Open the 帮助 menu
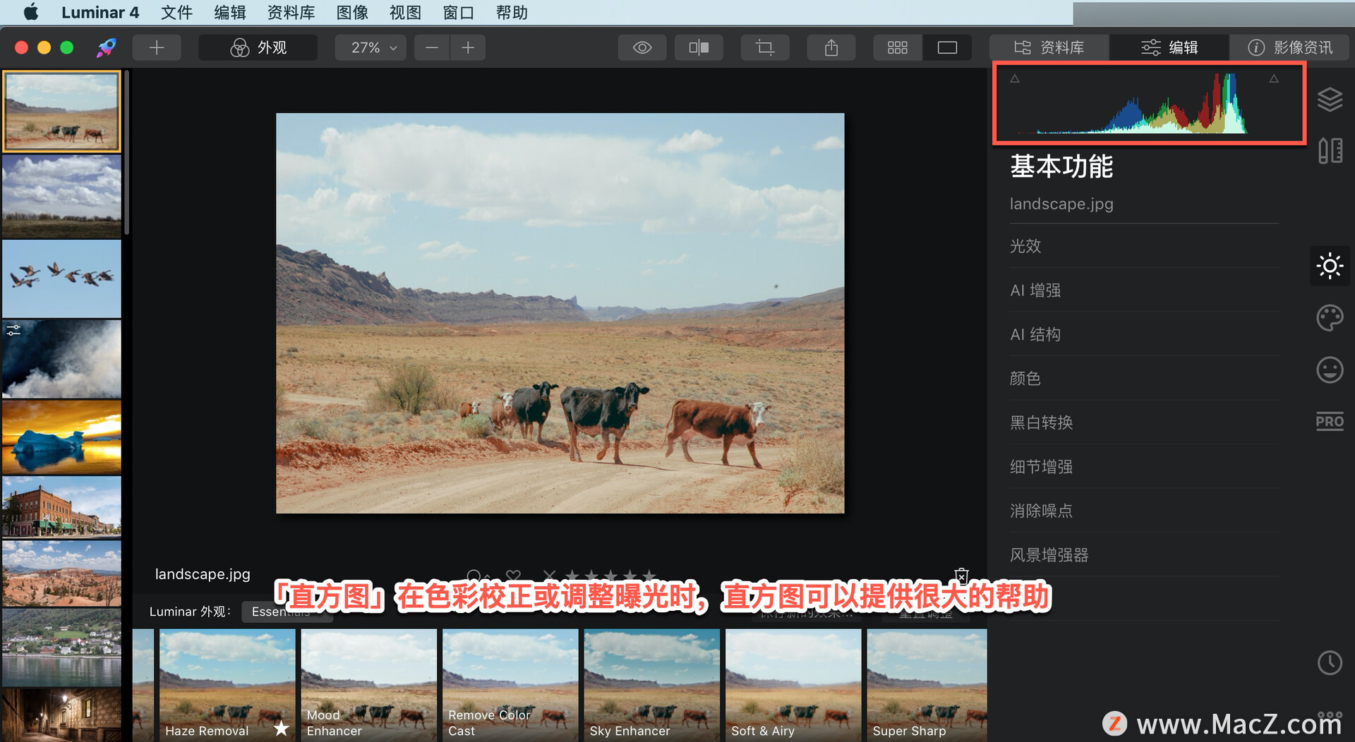Viewport: 1355px width, 742px height. pyautogui.click(x=512, y=12)
